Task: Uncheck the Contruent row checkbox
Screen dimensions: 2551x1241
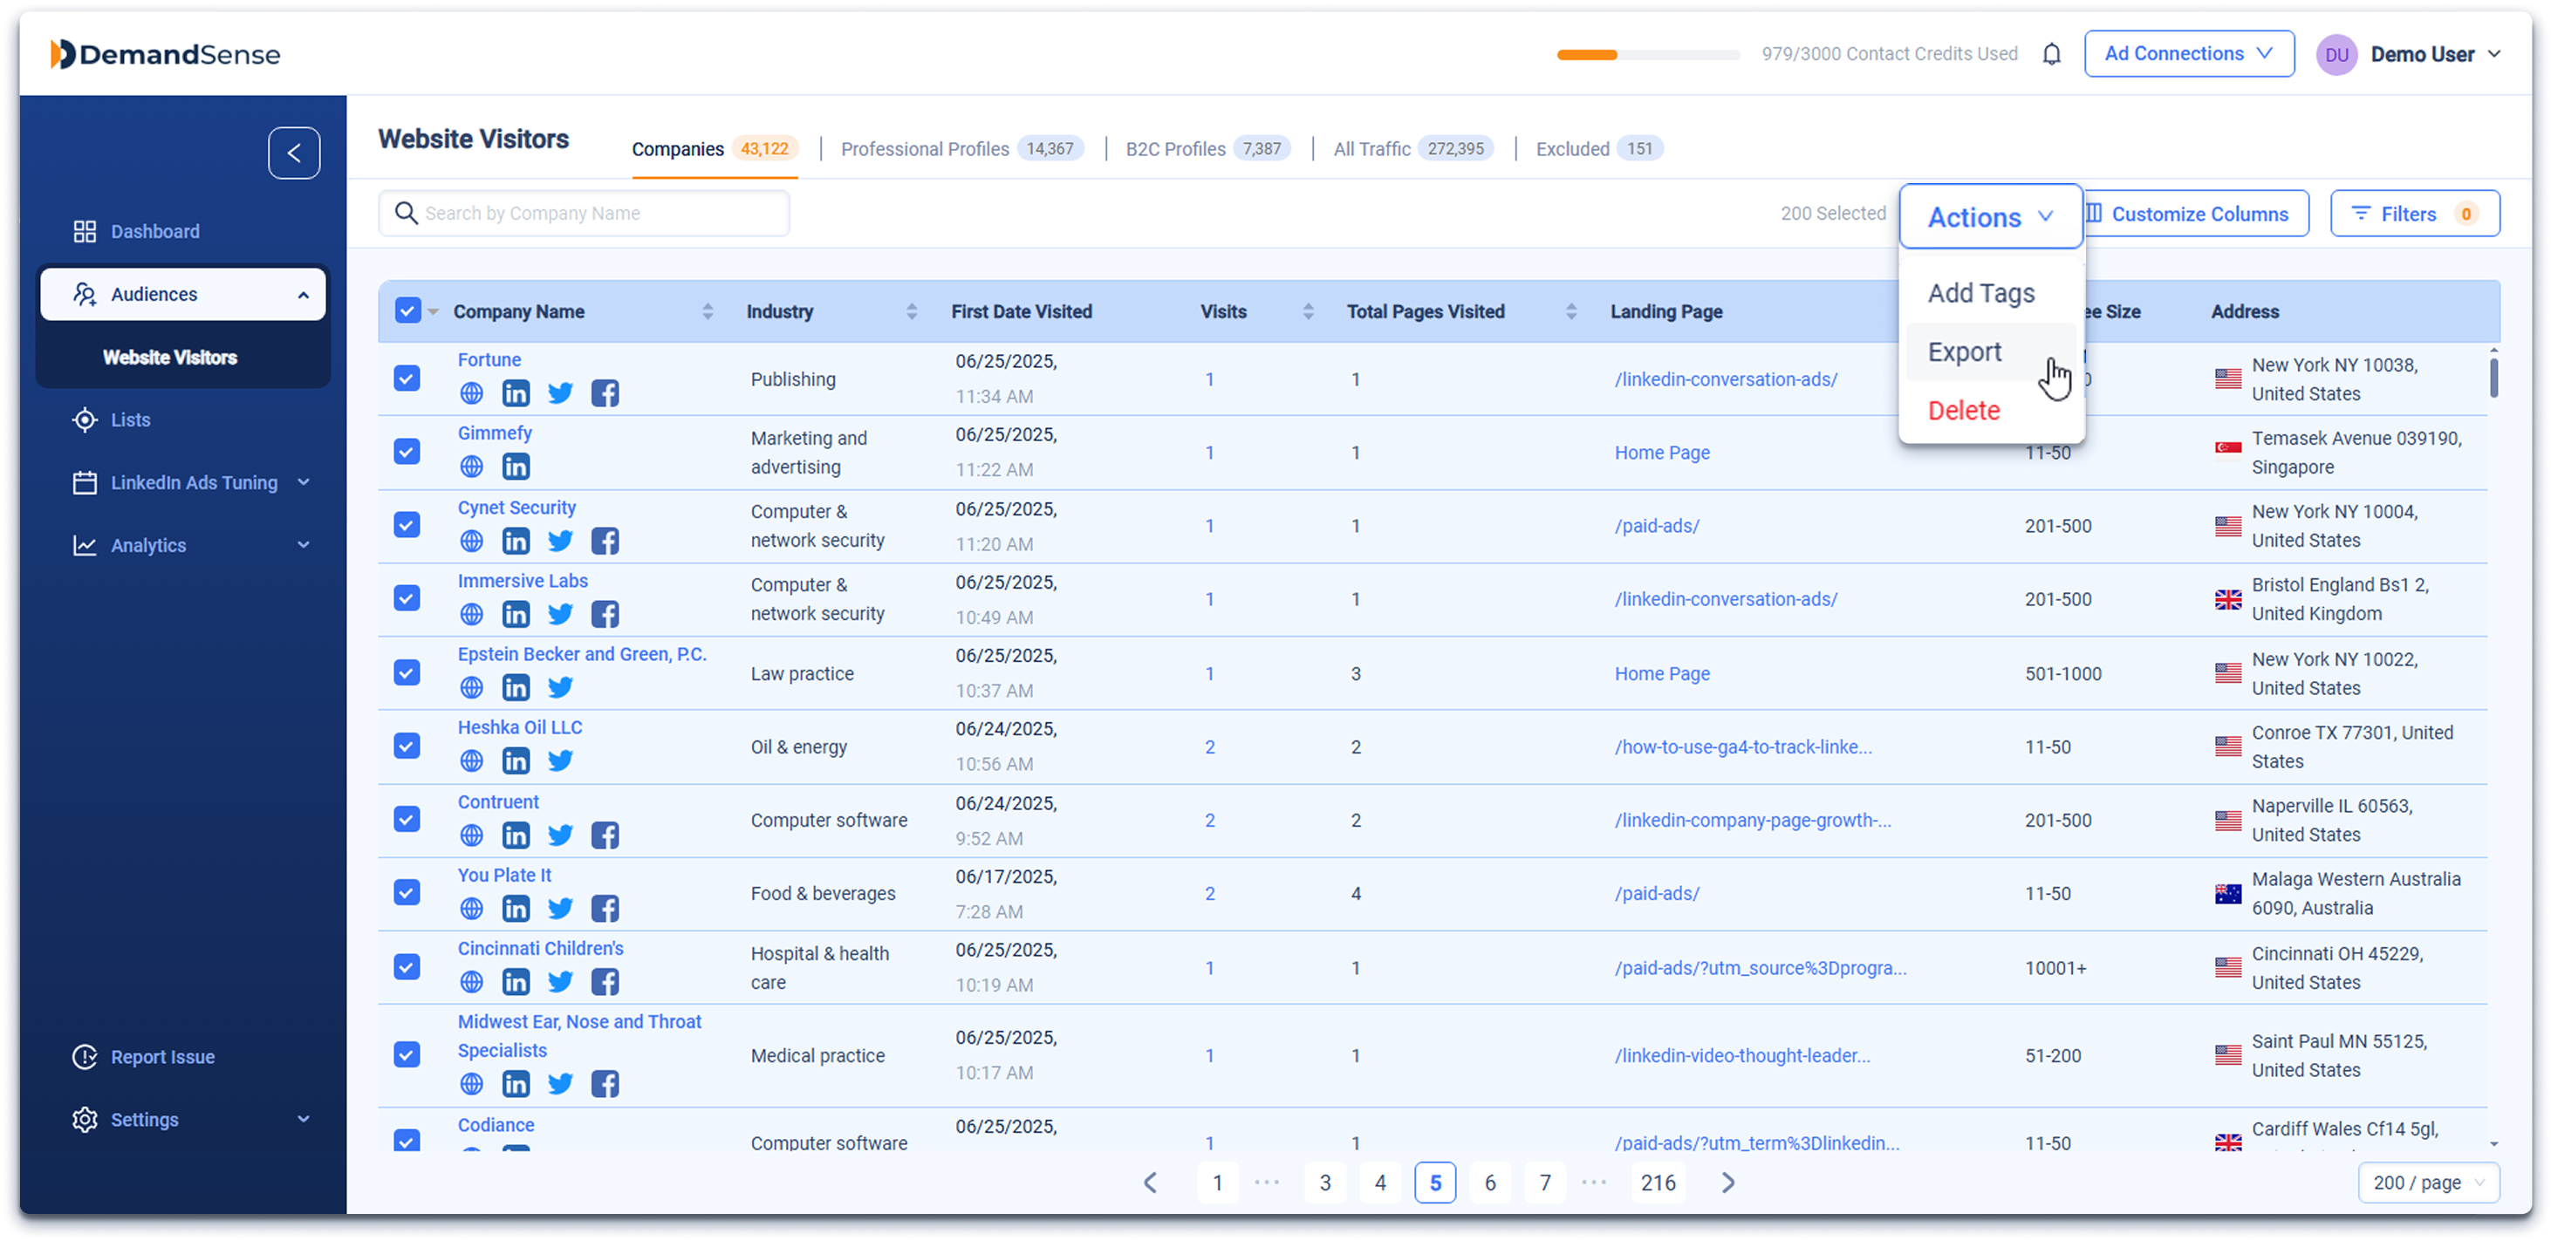Action: click(406, 818)
